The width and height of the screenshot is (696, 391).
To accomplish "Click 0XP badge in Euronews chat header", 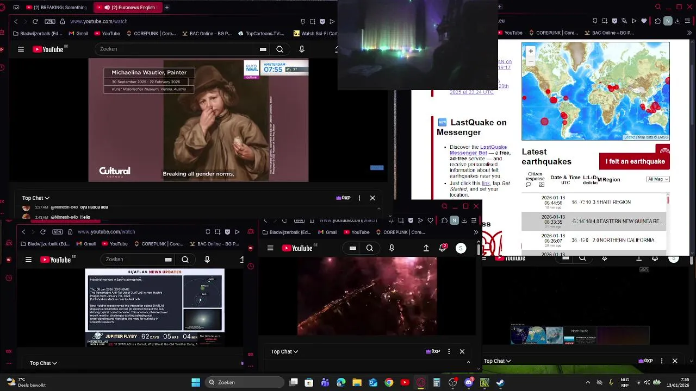I will point(343,198).
